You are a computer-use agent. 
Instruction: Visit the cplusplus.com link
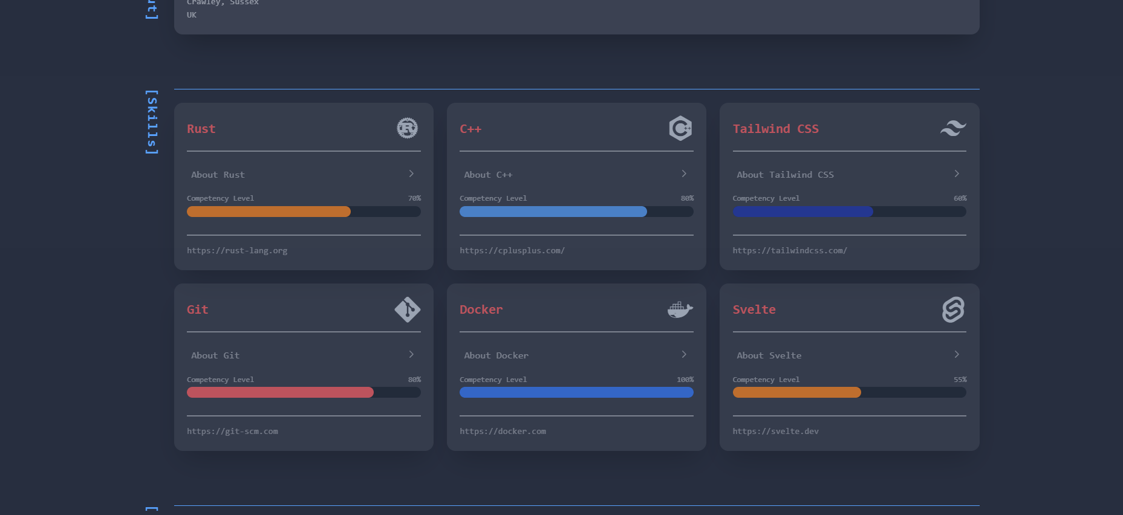(x=512, y=251)
